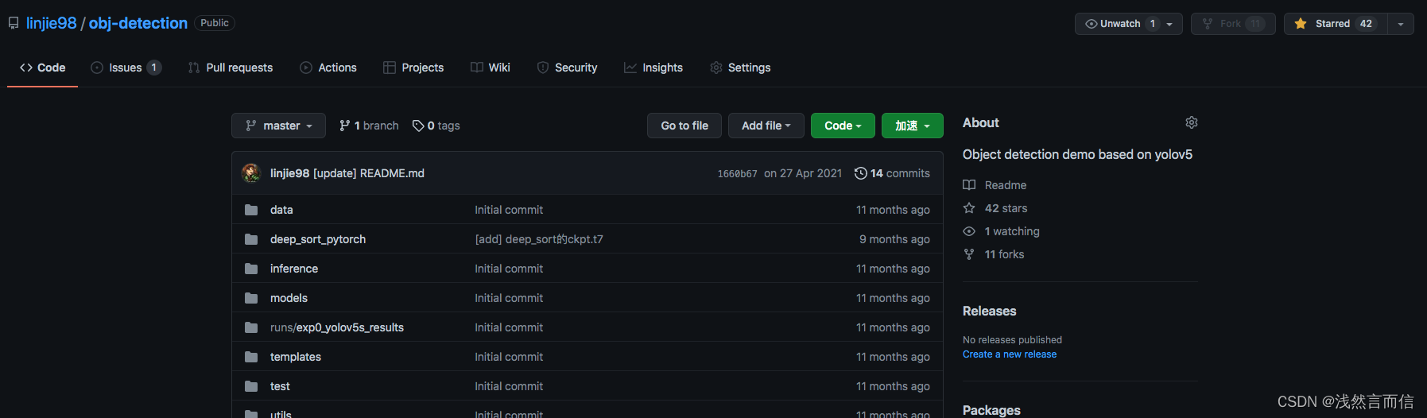Image resolution: width=1427 pixels, height=418 pixels.
Task: Open the Releases heading link
Action: pos(990,311)
